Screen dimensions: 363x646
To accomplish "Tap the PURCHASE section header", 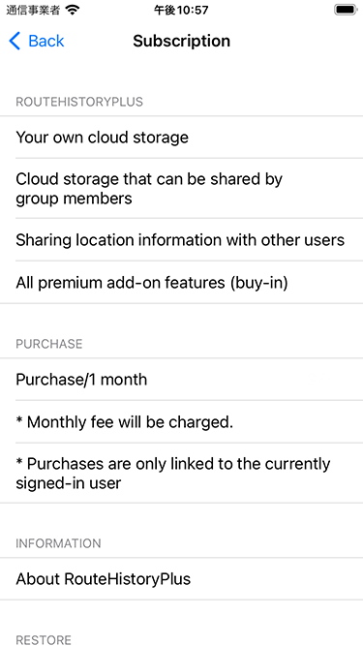I will 49,344.
